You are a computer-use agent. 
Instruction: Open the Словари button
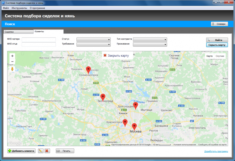point(219,24)
